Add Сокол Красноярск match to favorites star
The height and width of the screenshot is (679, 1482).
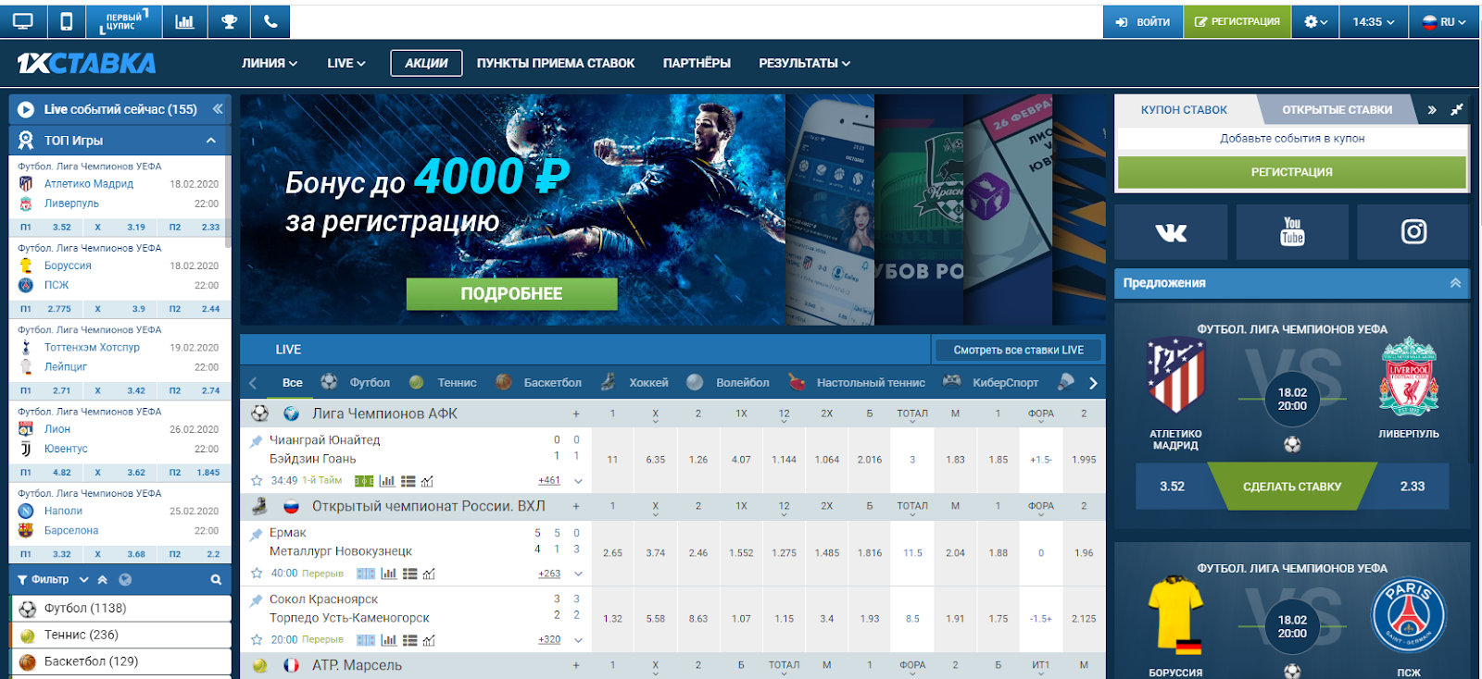(x=257, y=640)
